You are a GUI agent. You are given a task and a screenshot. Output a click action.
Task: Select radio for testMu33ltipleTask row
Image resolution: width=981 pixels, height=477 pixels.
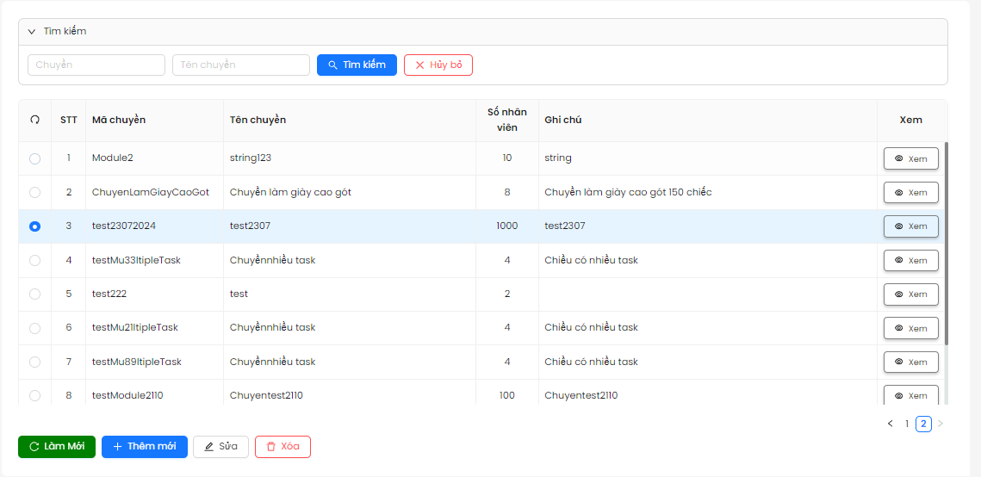point(34,260)
